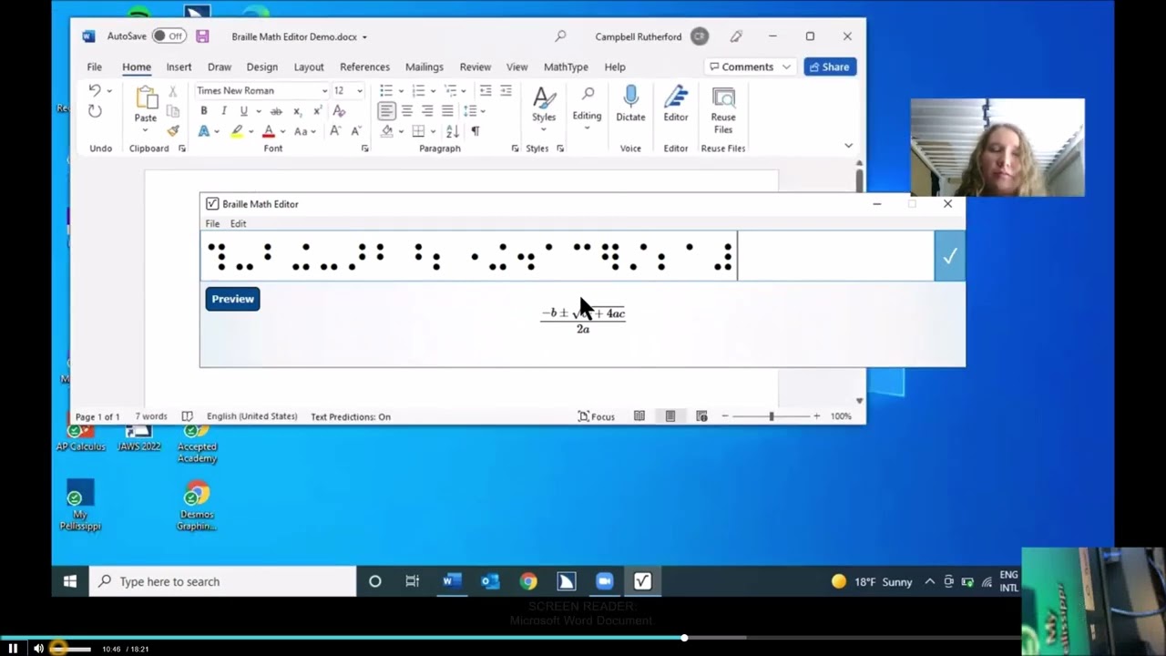Switch to the MathType tab
Viewport: 1166px width, 656px height.
click(566, 67)
